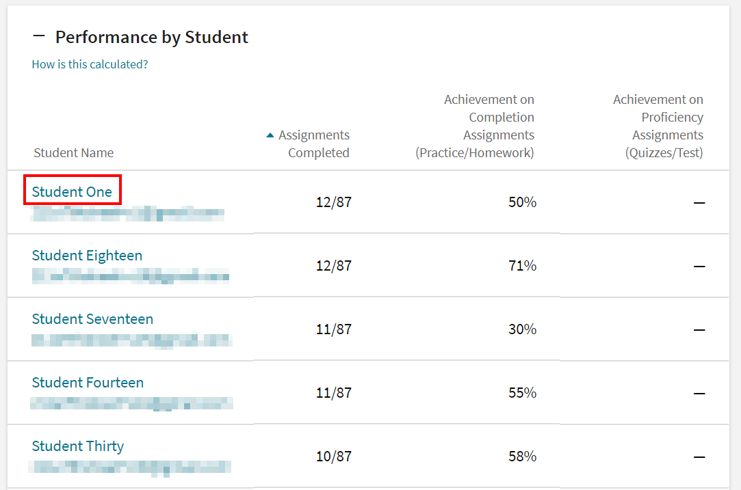Select Student Eighteen's name
The image size is (741, 490).
87,255
